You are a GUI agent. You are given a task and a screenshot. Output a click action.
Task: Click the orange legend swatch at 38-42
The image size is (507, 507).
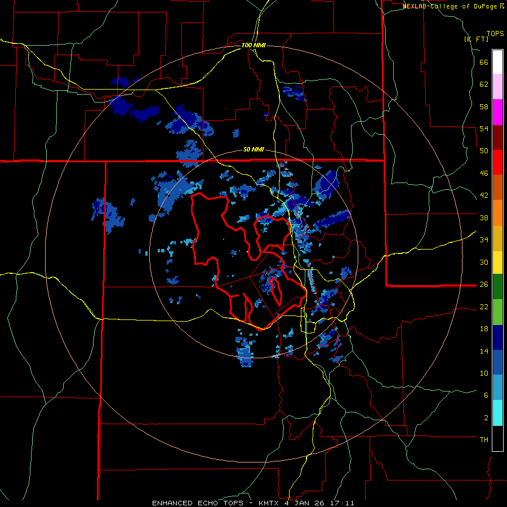pos(497,213)
